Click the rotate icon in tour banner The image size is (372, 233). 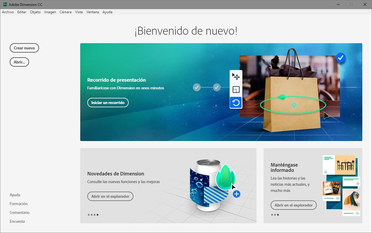pos(236,103)
